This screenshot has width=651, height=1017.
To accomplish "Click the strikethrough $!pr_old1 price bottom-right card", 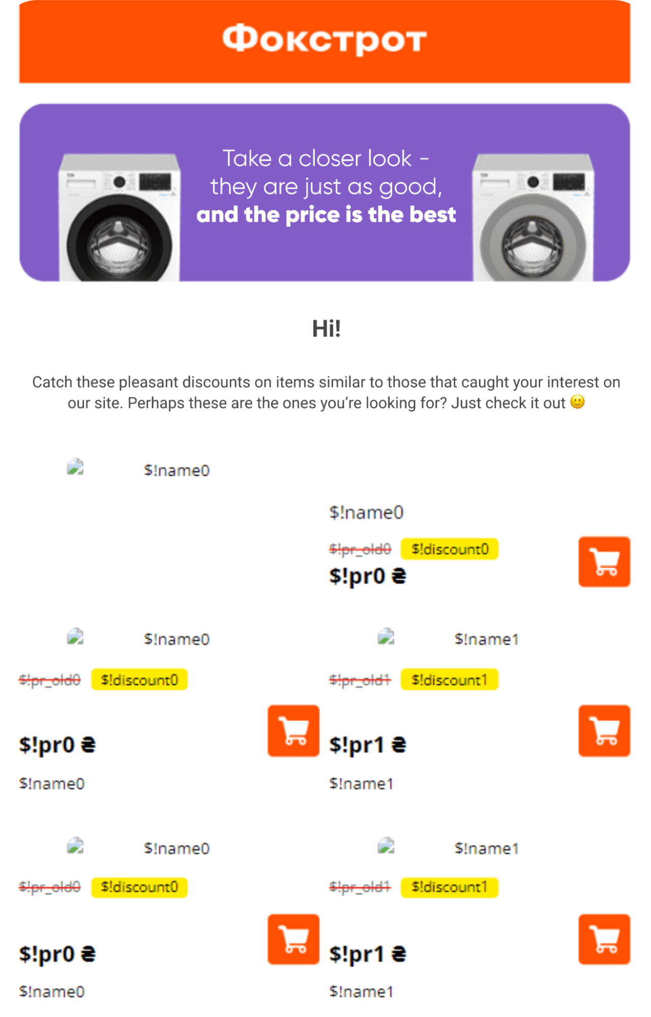I will point(361,887).
